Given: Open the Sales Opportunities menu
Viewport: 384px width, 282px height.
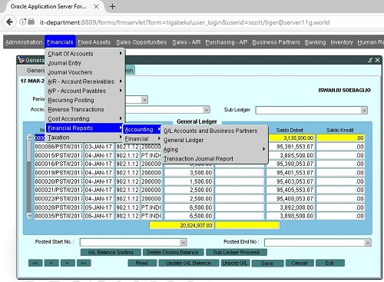Looking at the screenshot, I should (x=141, y=42).
